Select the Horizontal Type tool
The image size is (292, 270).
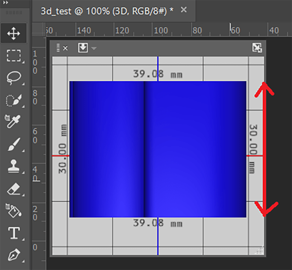tap(14, 233)
